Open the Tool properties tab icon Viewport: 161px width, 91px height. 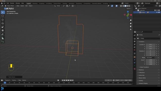(135, 35)
